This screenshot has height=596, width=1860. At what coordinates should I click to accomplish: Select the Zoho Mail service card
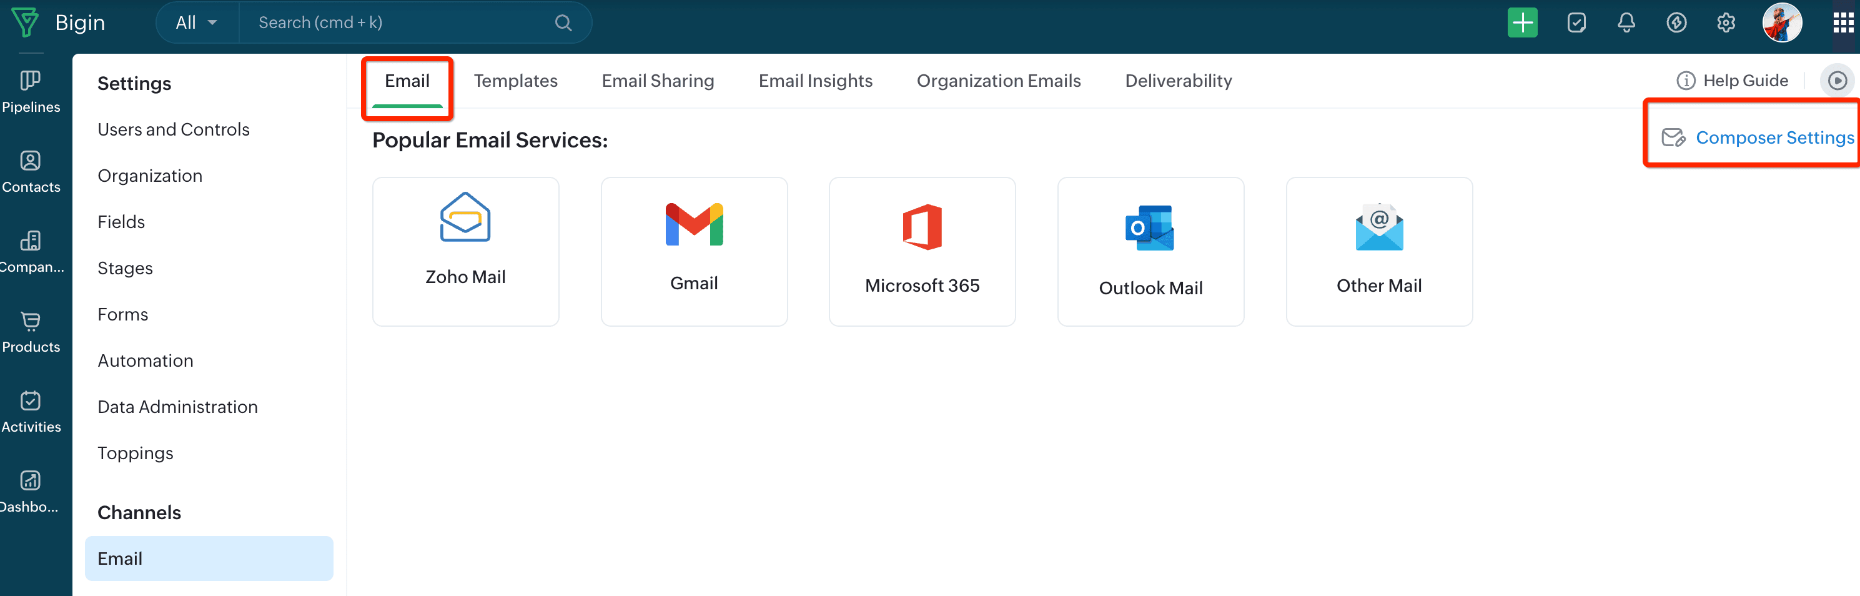point(466,251)
